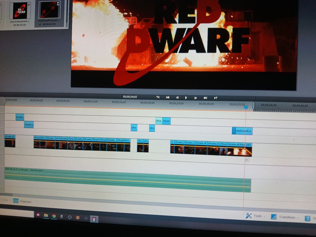Step forward one frame
Image resolution: width=316 pixels, height=237 pixels.
click(x=195, y=98)
